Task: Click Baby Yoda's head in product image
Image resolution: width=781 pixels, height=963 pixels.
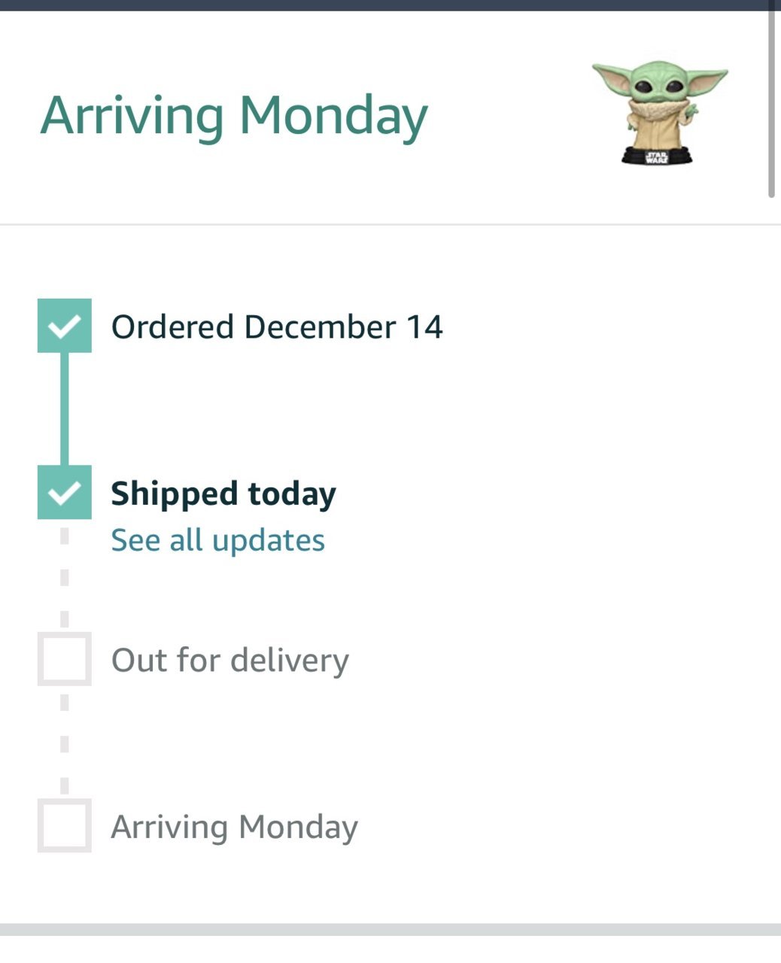Action: point(660,85)
